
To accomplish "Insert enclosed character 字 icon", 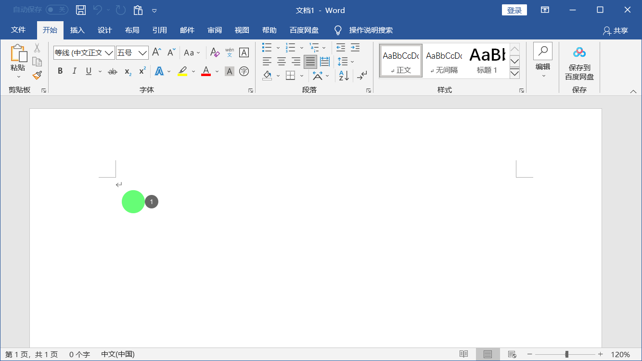I will tap(244, 71).
